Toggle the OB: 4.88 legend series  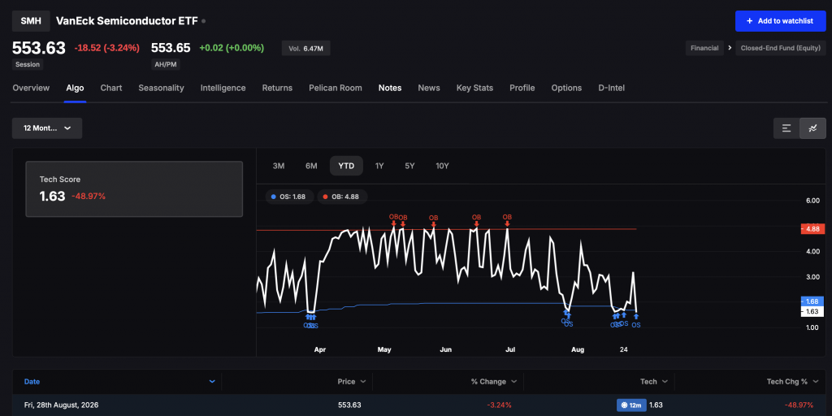click(342, 197)
